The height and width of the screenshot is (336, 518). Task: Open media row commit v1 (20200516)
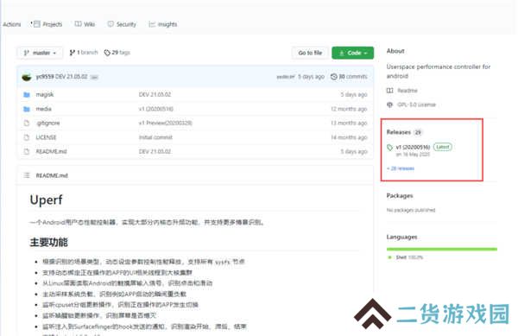coord(156,109)
